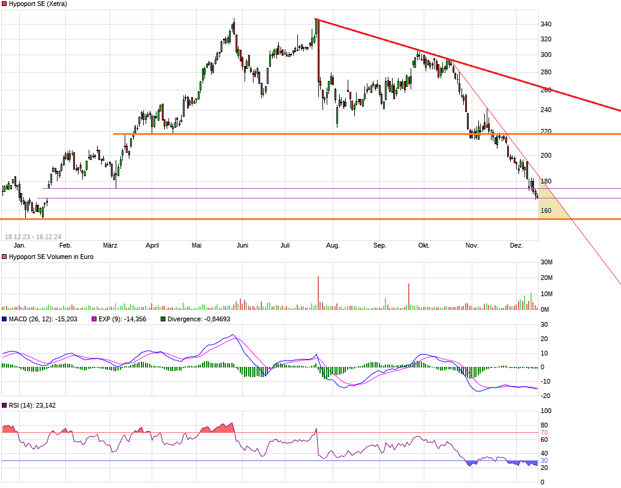The height and width of the screenshot is (488, 621).
Task: Click the 280 price axis label
Action: pyautogui.click(x=546, y=72)
